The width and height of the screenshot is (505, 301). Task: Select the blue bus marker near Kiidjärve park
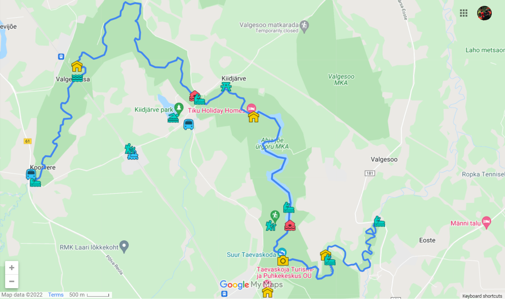pos(188,125)
